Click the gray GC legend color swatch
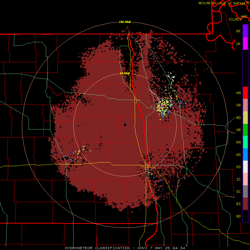Screen dimensions: 250x250 245,191
